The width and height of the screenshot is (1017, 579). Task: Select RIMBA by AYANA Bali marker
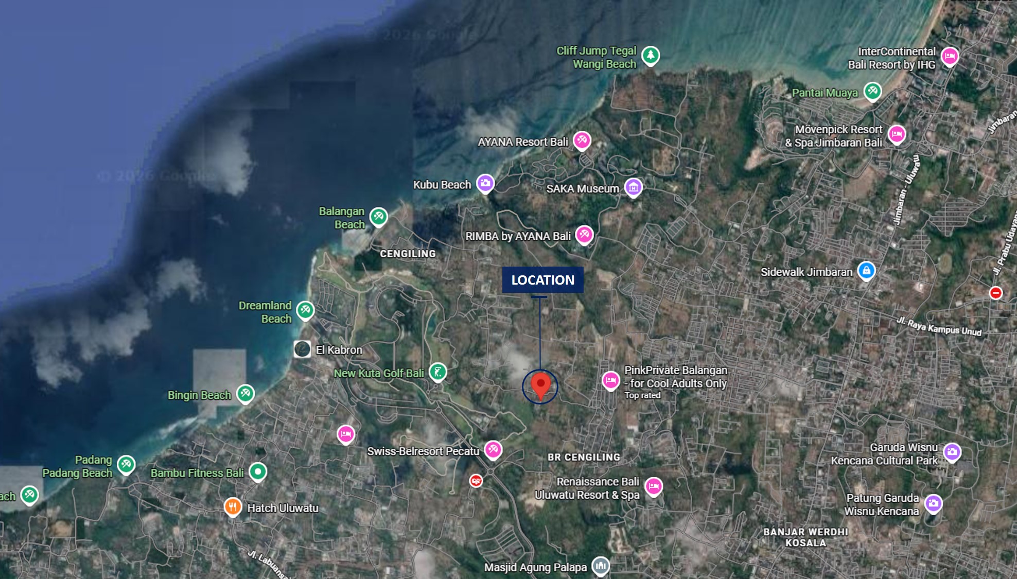[x=584, y=235]
